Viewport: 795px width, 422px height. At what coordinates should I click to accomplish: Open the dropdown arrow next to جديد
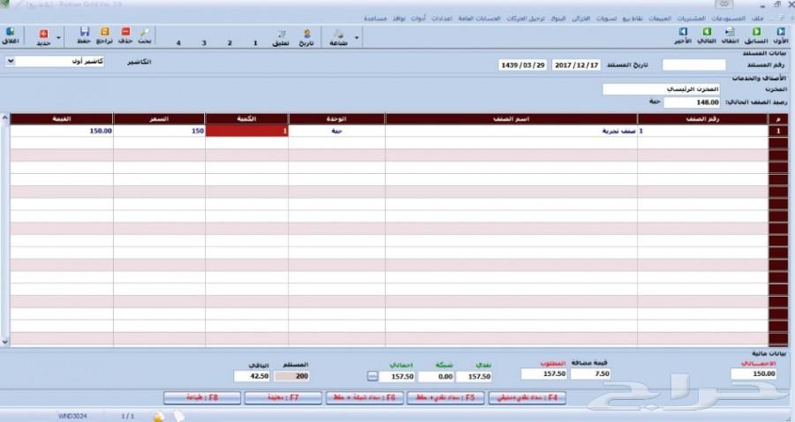pos(59,37)
